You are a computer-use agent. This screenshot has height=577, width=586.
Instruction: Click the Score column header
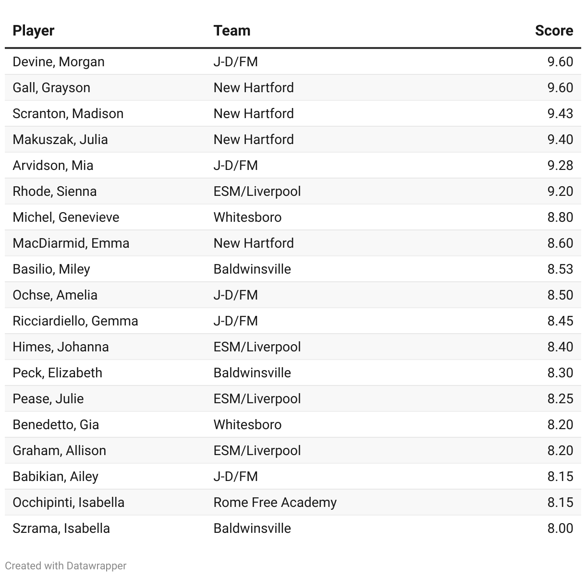(x=554, y=30)
